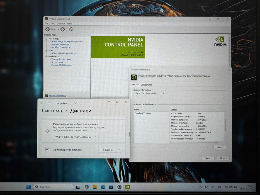The image size is (260, 195).
Task: Click the About button
Action: click(x=220, y=147)
